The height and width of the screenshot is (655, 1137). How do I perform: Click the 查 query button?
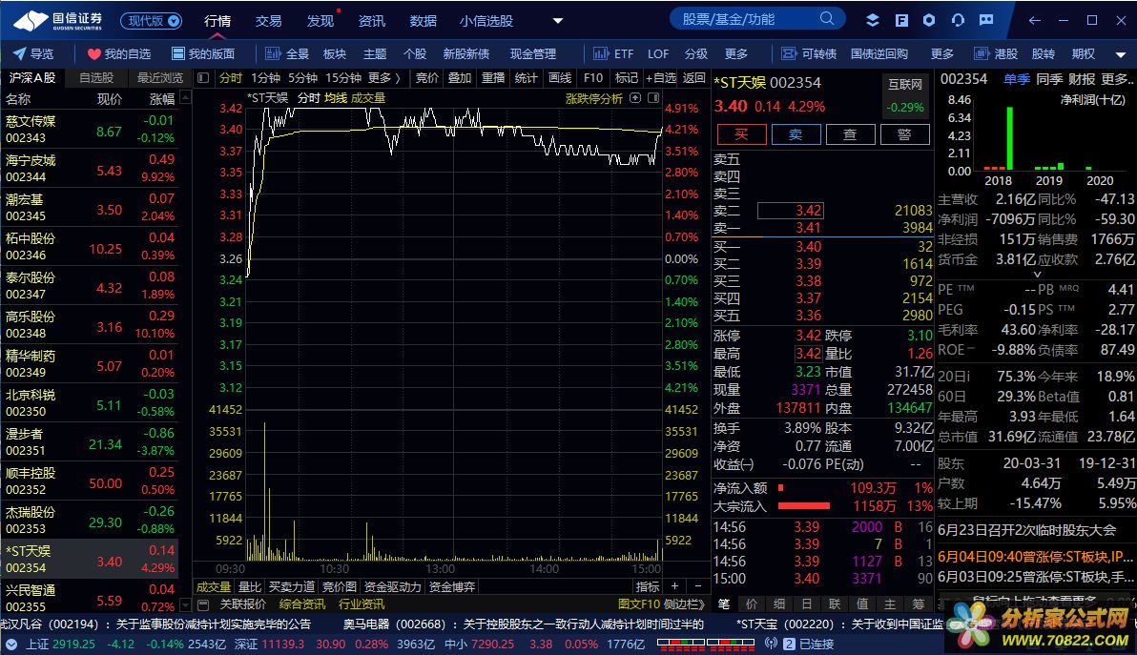[x=850, y=134]
